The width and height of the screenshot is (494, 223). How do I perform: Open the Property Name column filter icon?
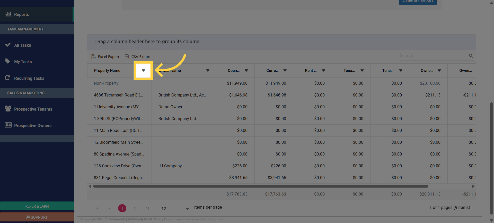tap(143, 71)
